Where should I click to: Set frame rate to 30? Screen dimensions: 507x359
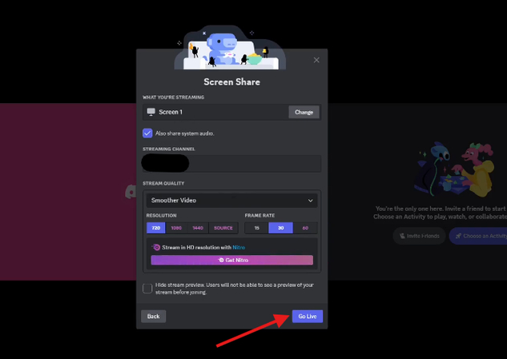(x=280, y=228)
